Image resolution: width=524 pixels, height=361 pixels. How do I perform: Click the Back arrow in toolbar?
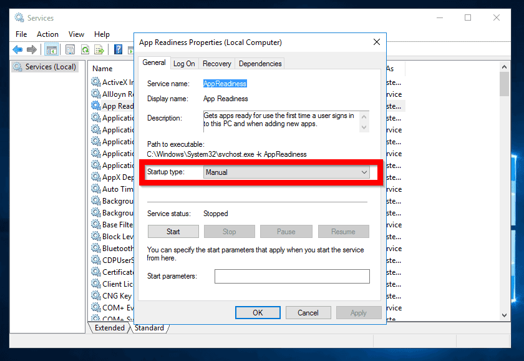pos(17,50)
